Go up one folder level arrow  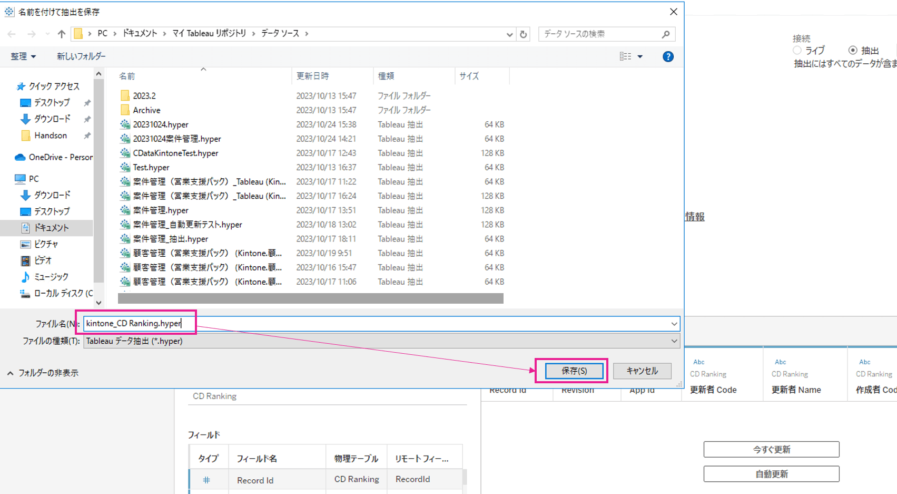pyautogui.click(x=62, y=34)
